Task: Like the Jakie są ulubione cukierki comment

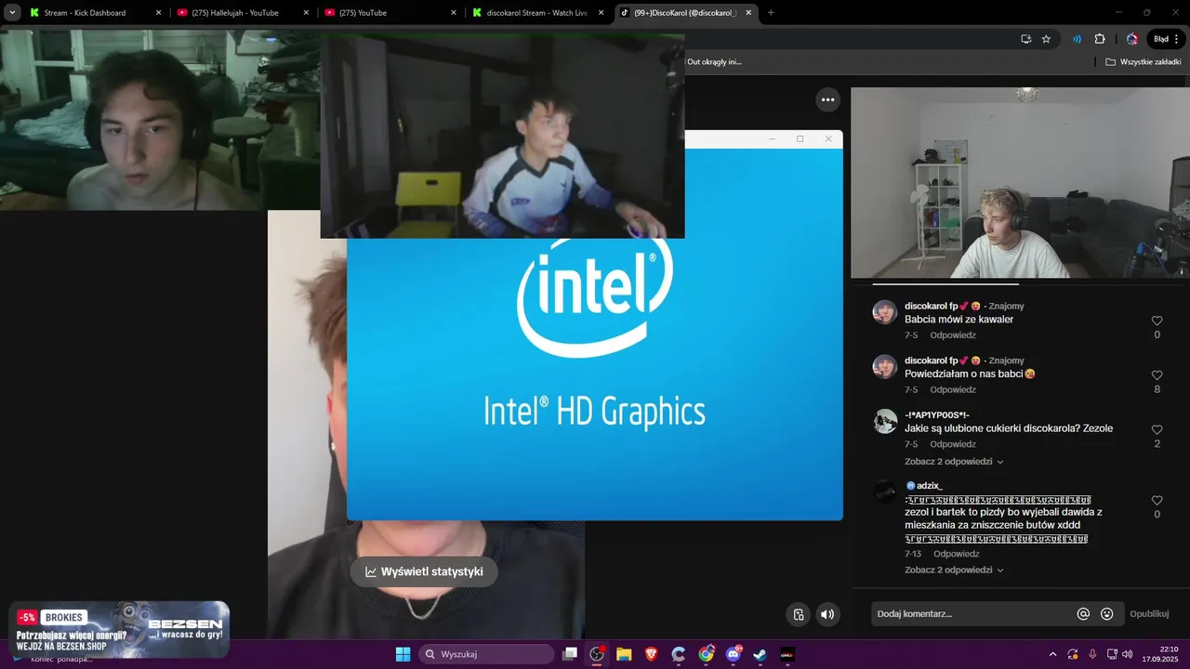Action: (1157, 430)
